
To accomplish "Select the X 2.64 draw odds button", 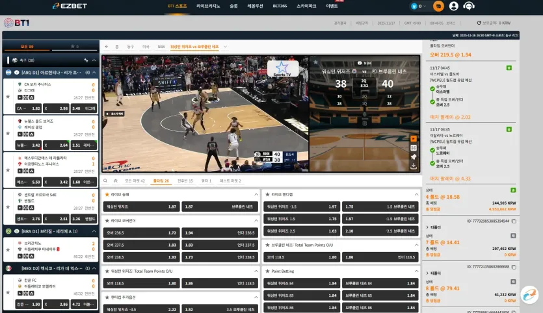I will 56,145.
